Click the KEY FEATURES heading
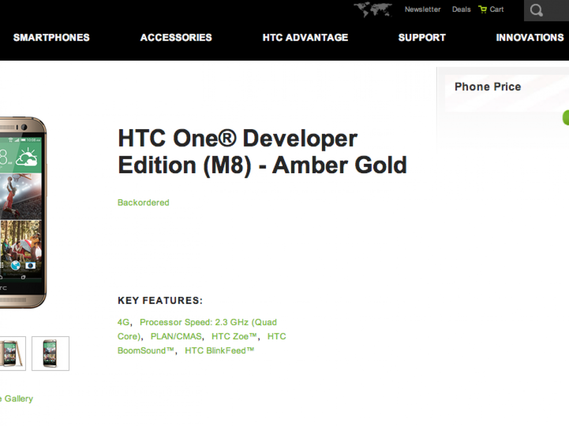569x426 pixels. 160,301
